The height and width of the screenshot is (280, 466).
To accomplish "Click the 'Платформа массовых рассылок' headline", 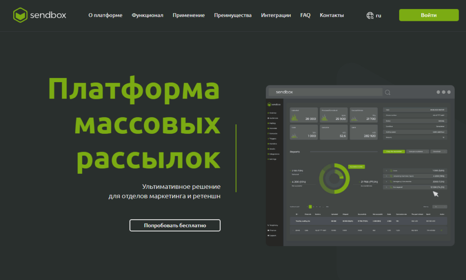I will [x=134, y=123].
